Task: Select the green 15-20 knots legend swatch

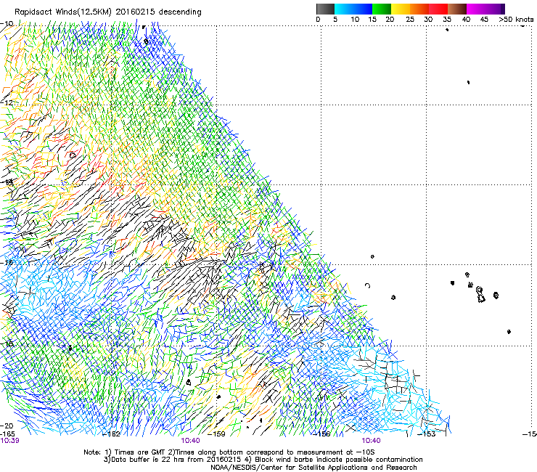Action: pos(382,9)
